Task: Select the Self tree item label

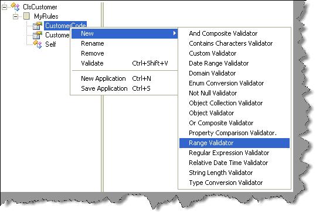Action: tap(50, 44)
